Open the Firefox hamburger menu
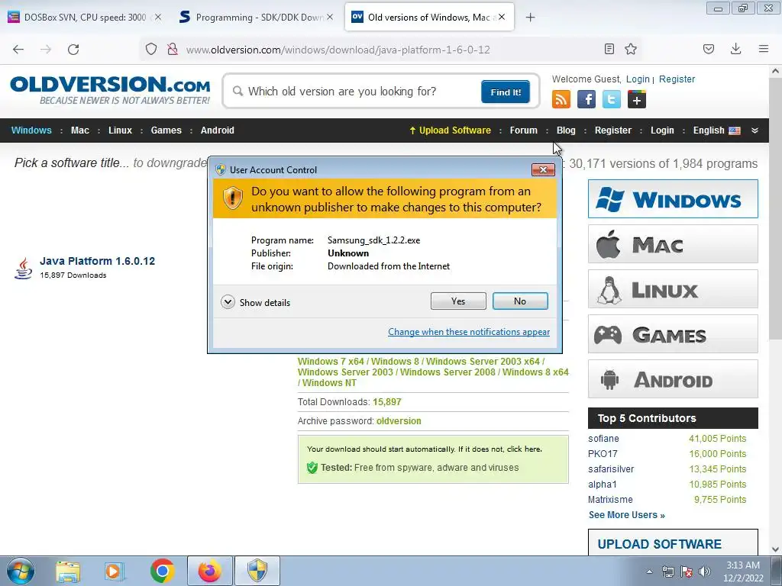 point(763,49)
